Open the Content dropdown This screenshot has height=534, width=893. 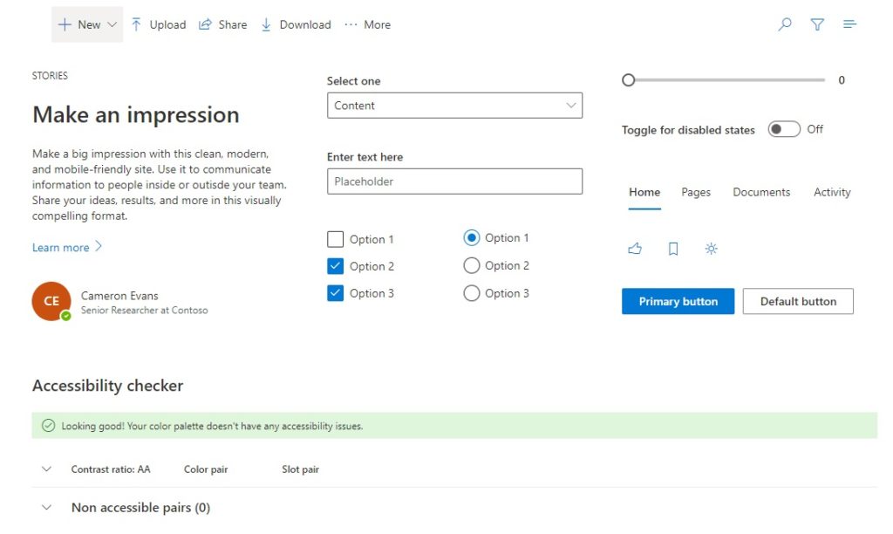[x=454, y=106]
